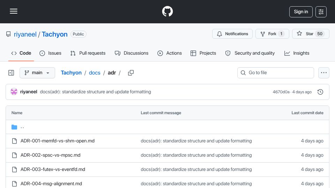Click the adr breadcrumb current folder text
Screen dimensions: 335x188
[112, 73]
